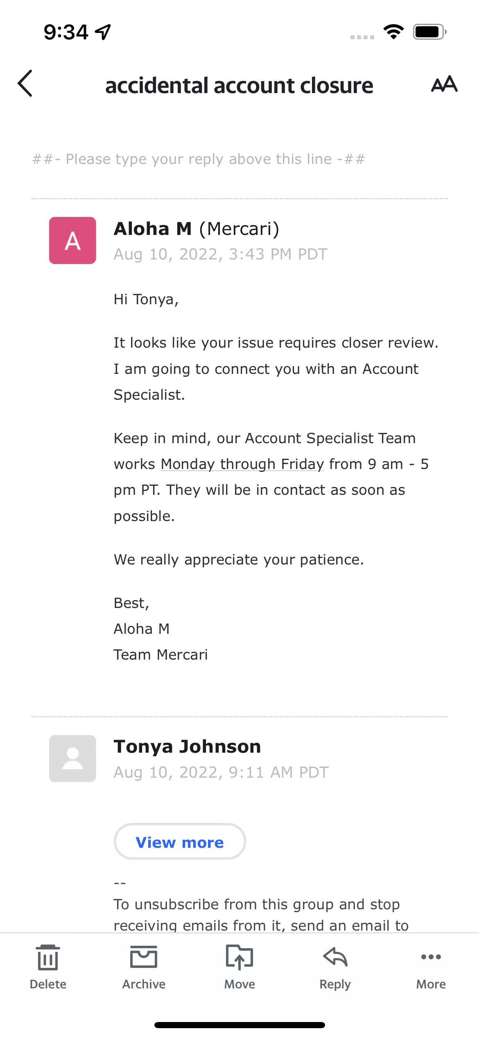
Task: Tap the Wi-Fi status icon
Action: (x=393, y=32)
